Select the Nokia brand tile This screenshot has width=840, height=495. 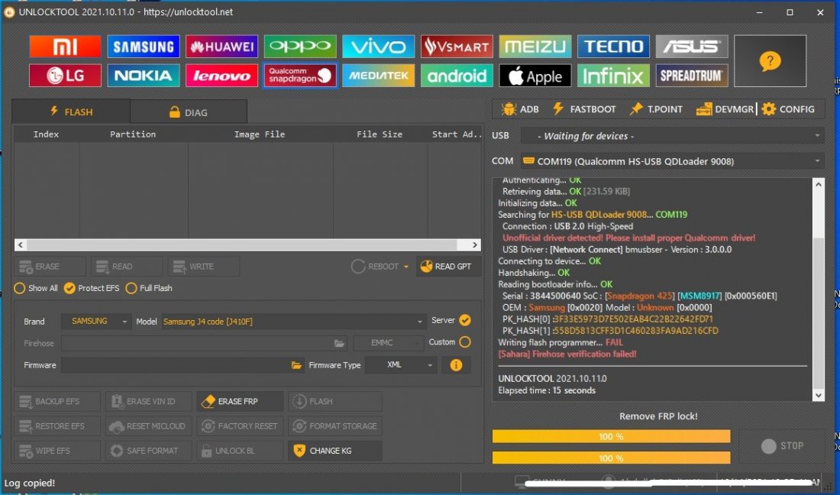tap(143, 76)
